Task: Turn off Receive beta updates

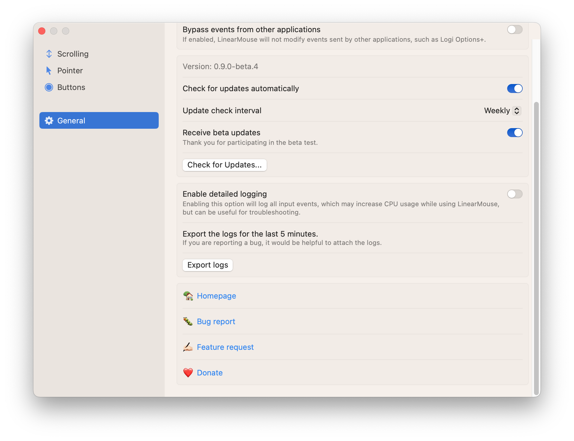Action: point(515,133)
